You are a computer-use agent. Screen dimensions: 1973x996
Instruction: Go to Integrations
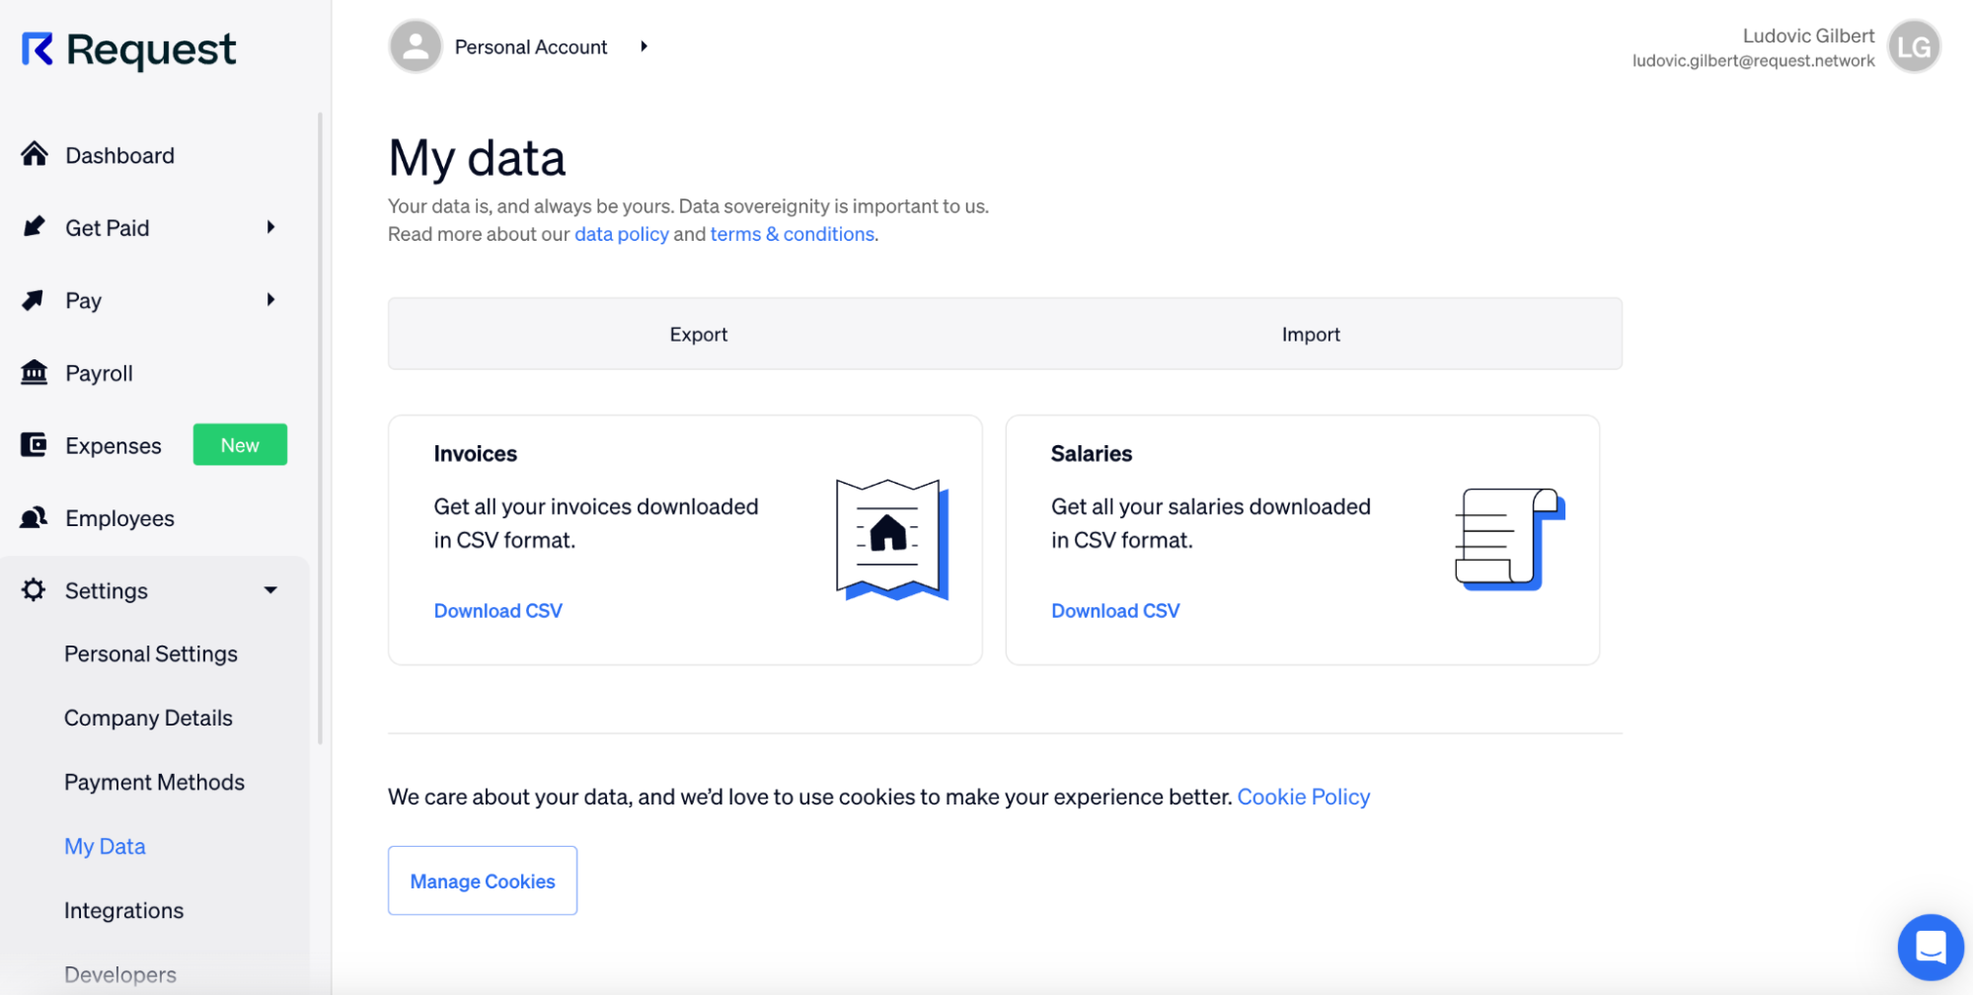(123, 910)
